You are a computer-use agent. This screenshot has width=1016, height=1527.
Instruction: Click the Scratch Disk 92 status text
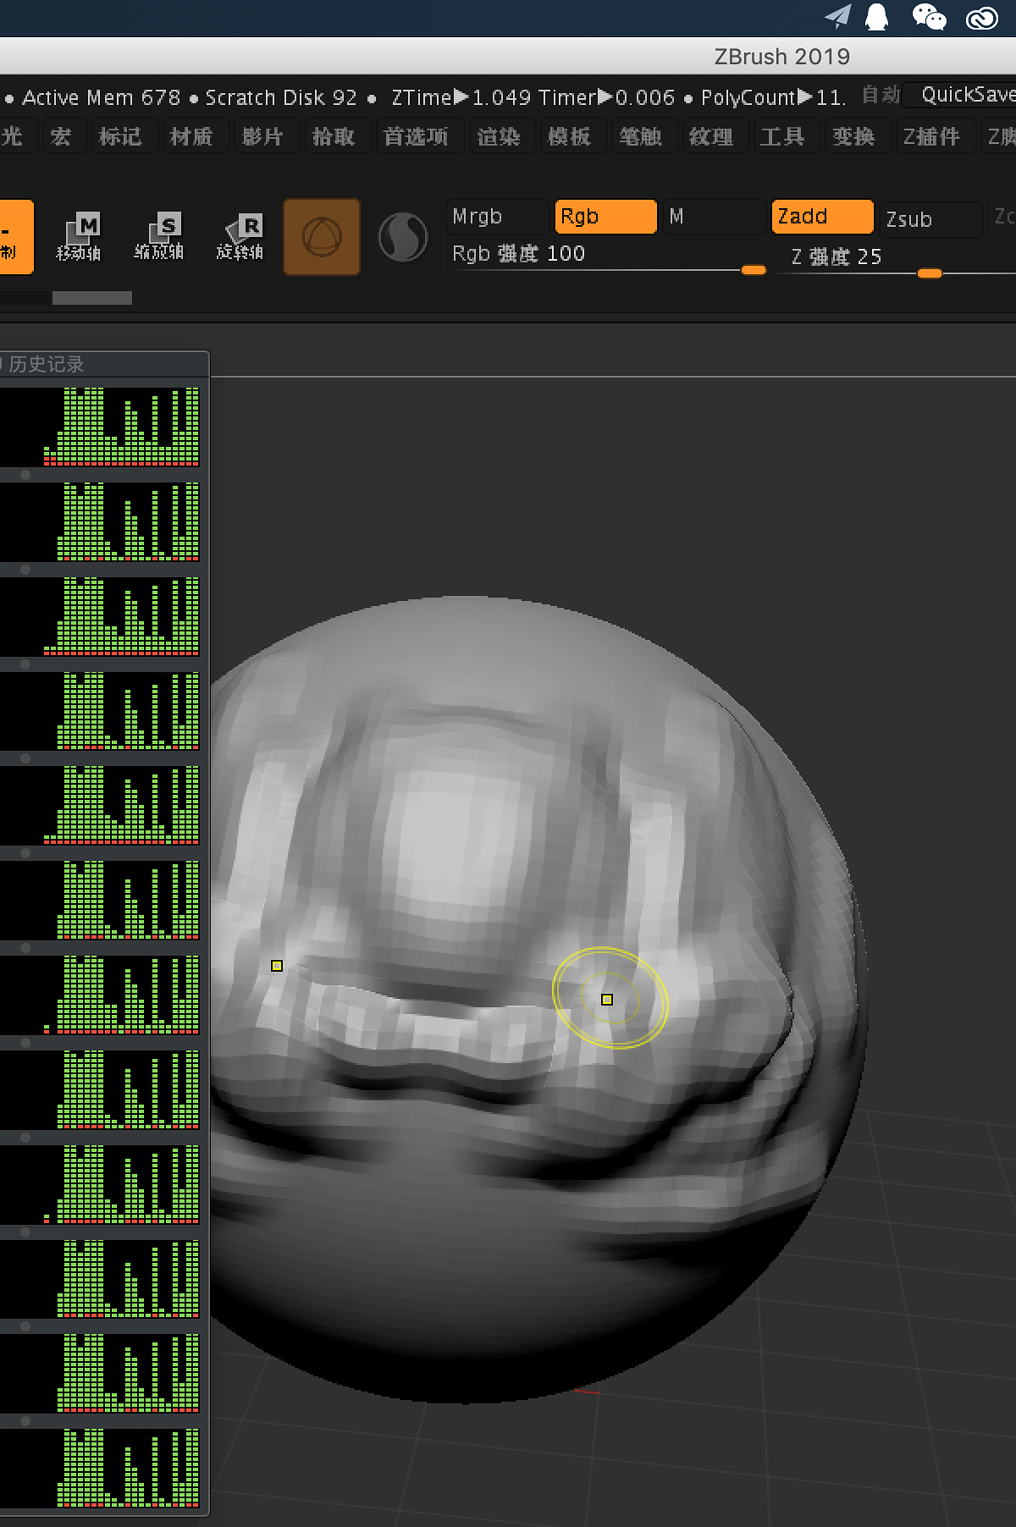[281, 97]
